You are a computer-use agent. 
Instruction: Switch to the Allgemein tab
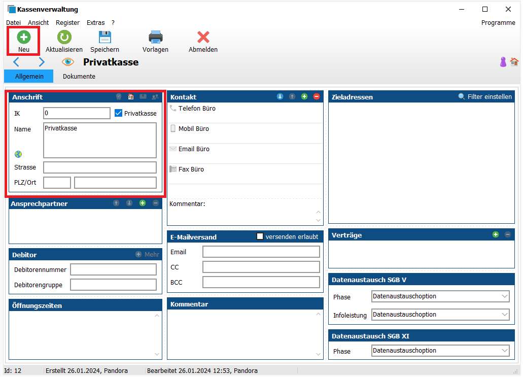point(29,76)
